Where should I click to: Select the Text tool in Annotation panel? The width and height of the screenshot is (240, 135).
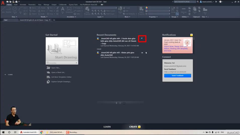point(63,10)
